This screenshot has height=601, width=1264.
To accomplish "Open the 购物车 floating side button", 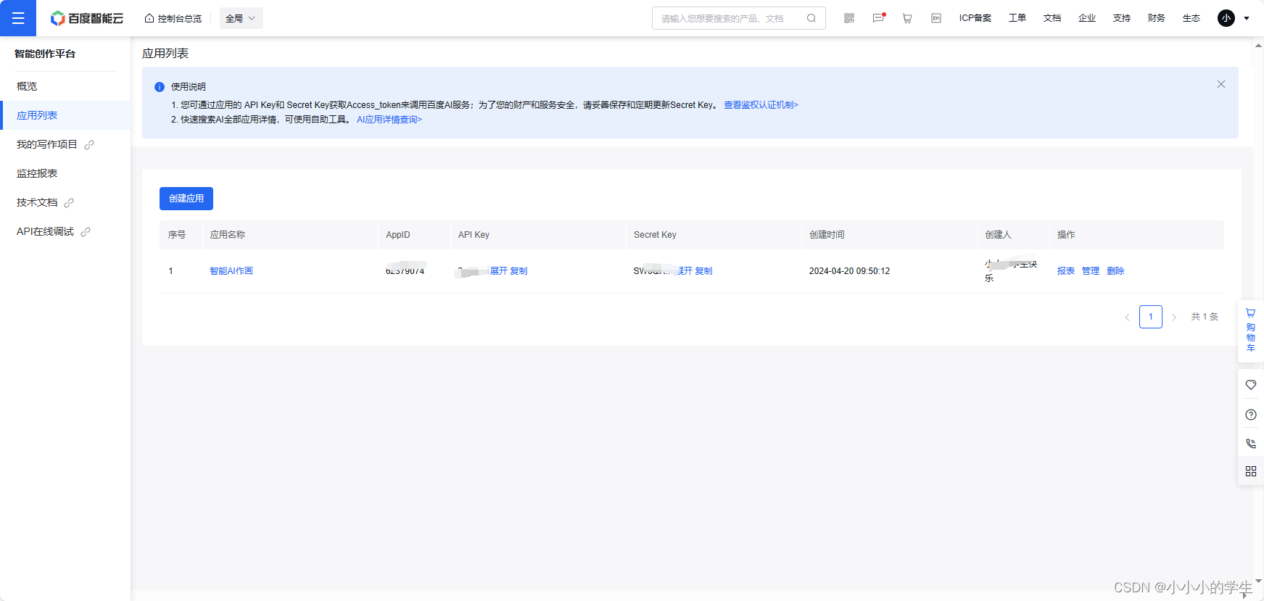I will point(1251,331).
